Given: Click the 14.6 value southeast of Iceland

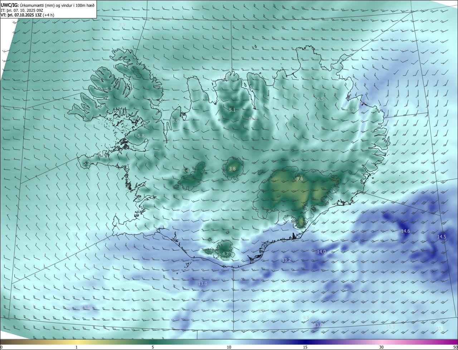Looking at the screenshot, I should pos(405,231).
